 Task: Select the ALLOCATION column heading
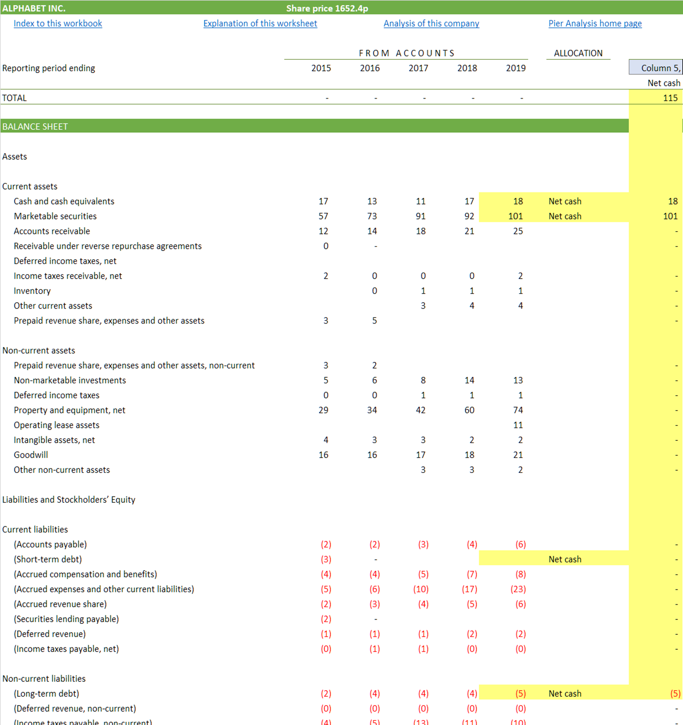click(578, 53)
